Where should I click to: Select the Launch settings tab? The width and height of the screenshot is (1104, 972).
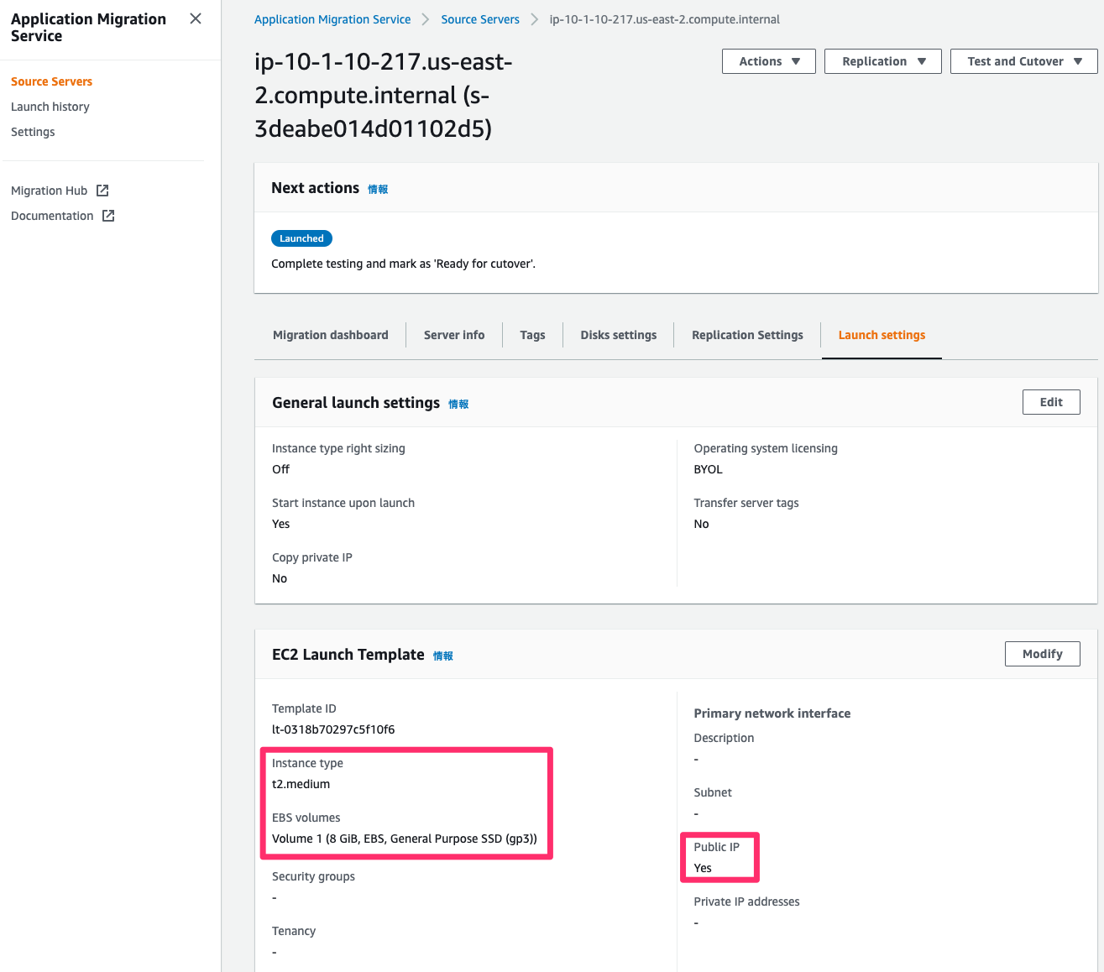pos(882,335)
